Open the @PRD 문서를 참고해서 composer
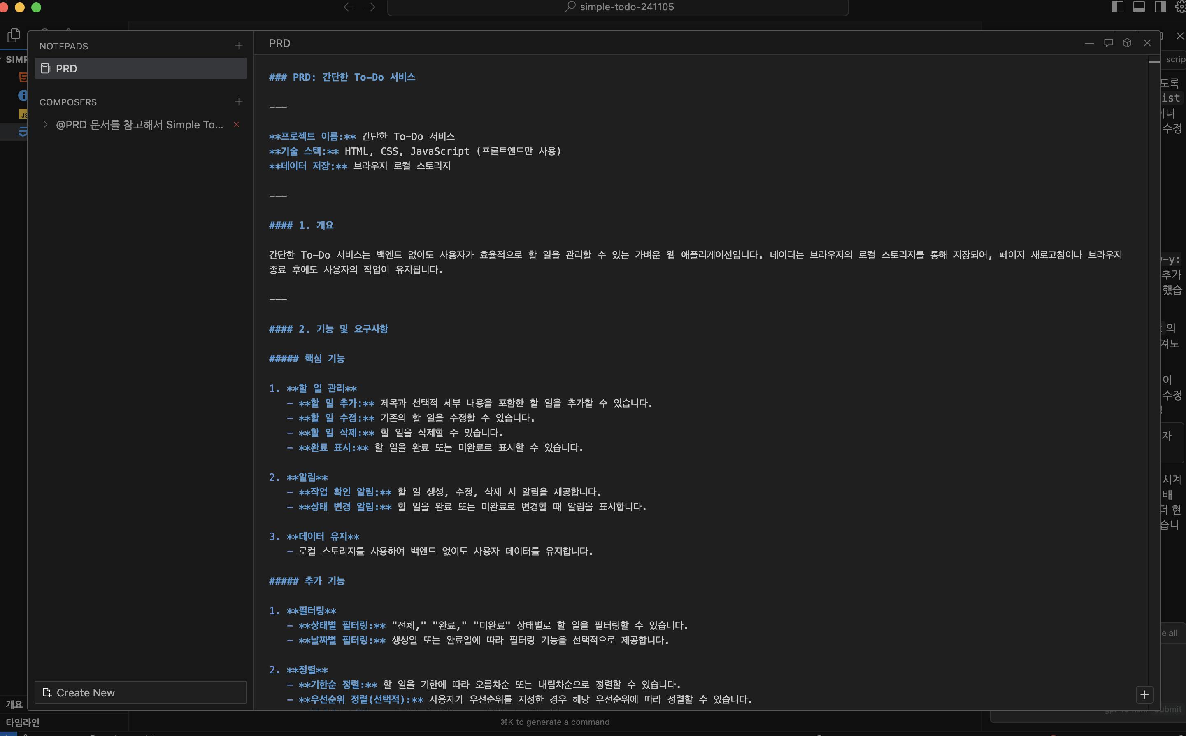 139,125
